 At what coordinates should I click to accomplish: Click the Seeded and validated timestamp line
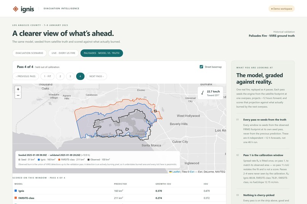(x=54, y=155)
